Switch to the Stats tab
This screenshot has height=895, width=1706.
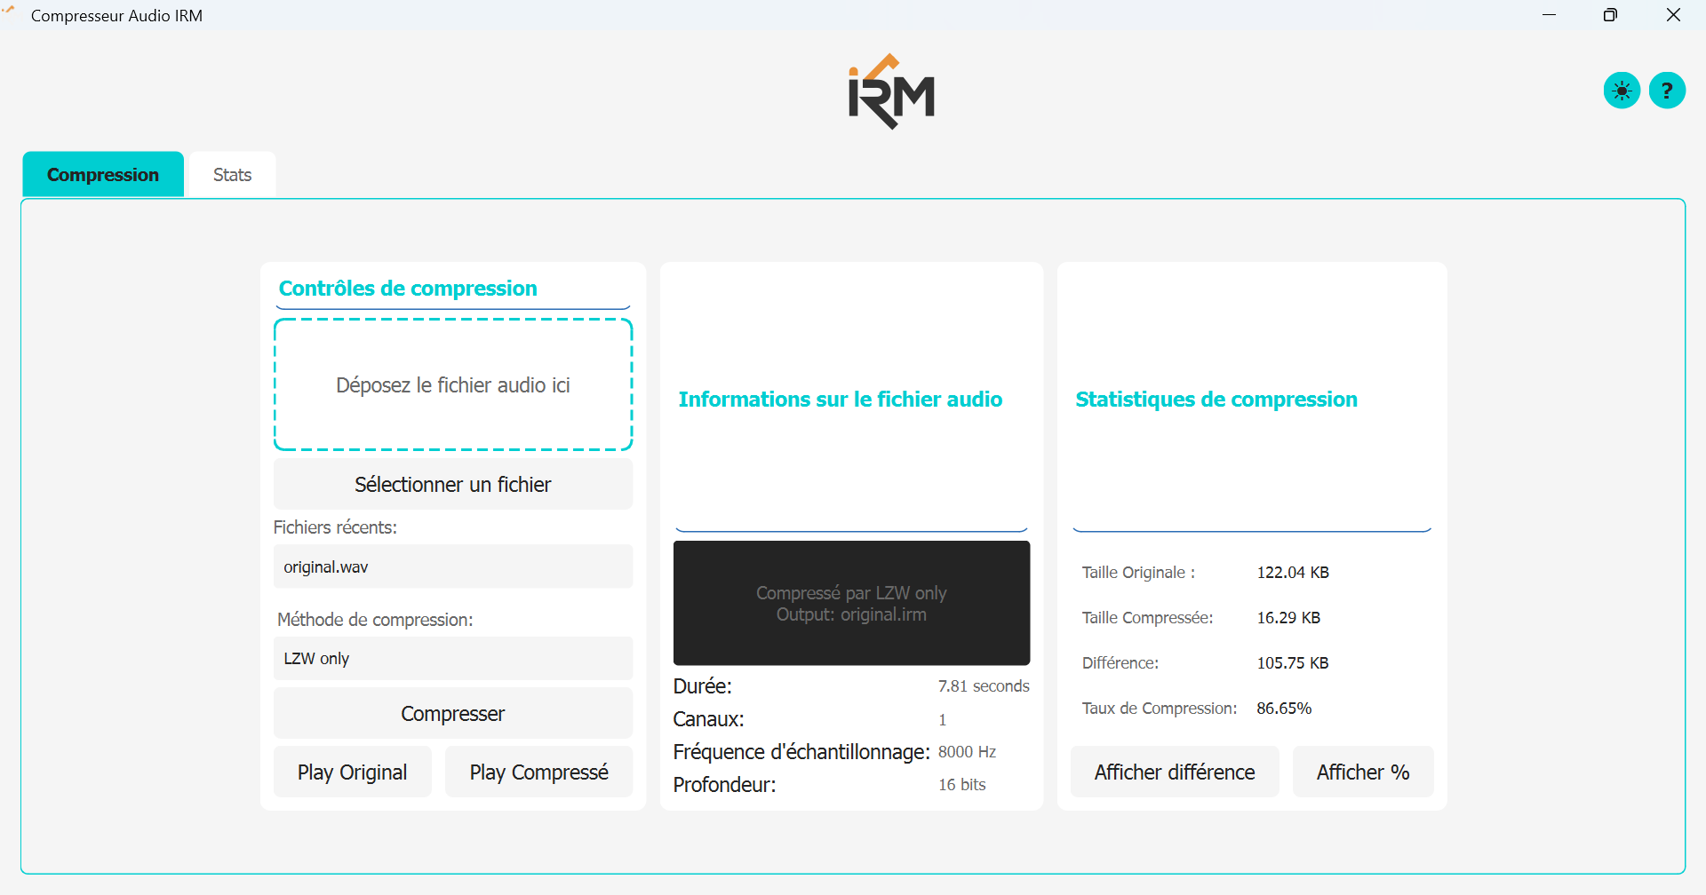tap(232, 175)
